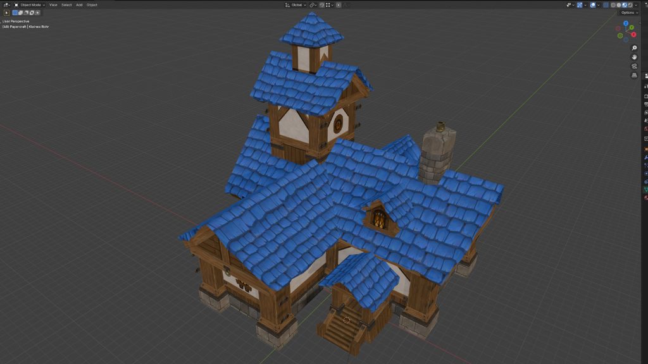Click the blue Z axis on navigation gizmo
This screenshot has width=648, height=364.
(x=626, y=23)
